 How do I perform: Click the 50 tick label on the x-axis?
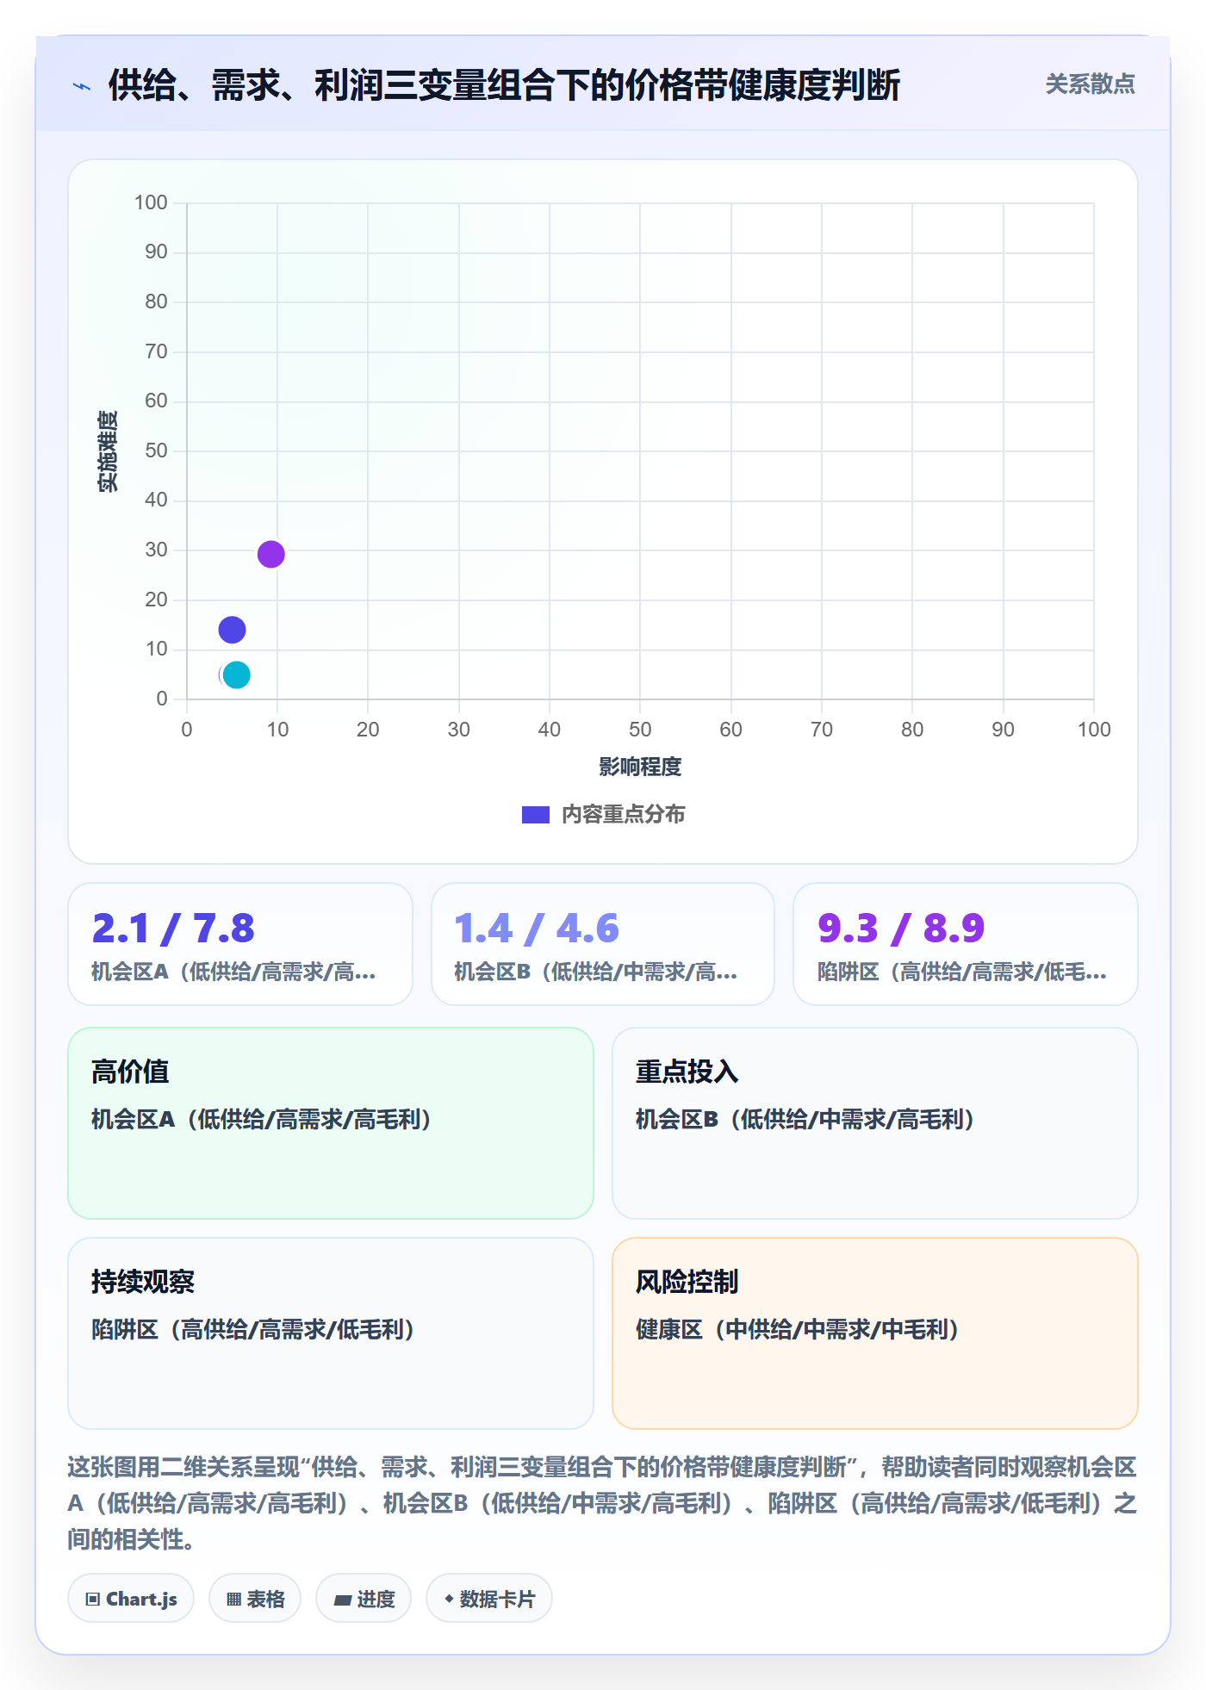coord(640,730)
